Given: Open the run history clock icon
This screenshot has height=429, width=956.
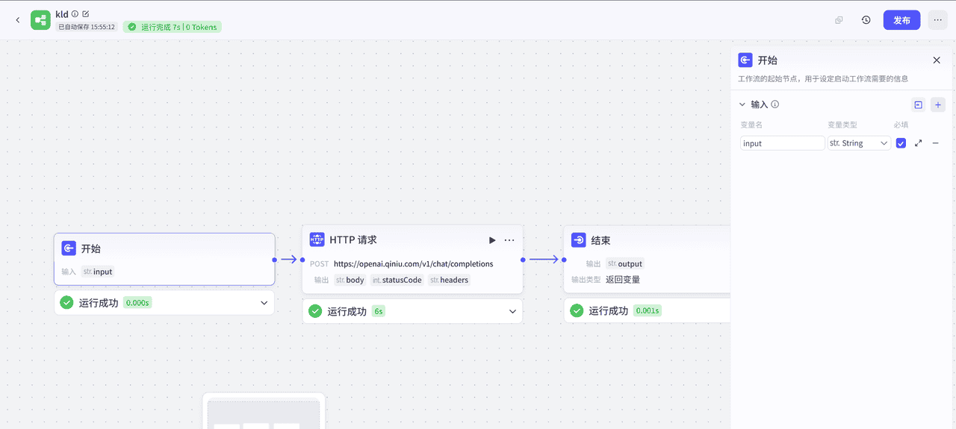Looking at the screenshot, I should click(866, 20).
